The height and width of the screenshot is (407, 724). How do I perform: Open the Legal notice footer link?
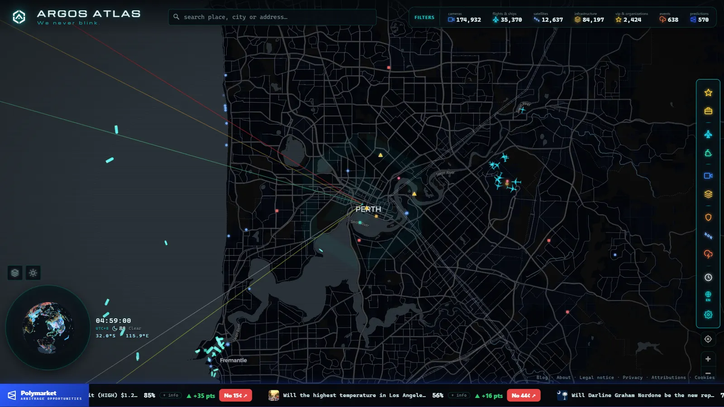[x=597, y=378]
